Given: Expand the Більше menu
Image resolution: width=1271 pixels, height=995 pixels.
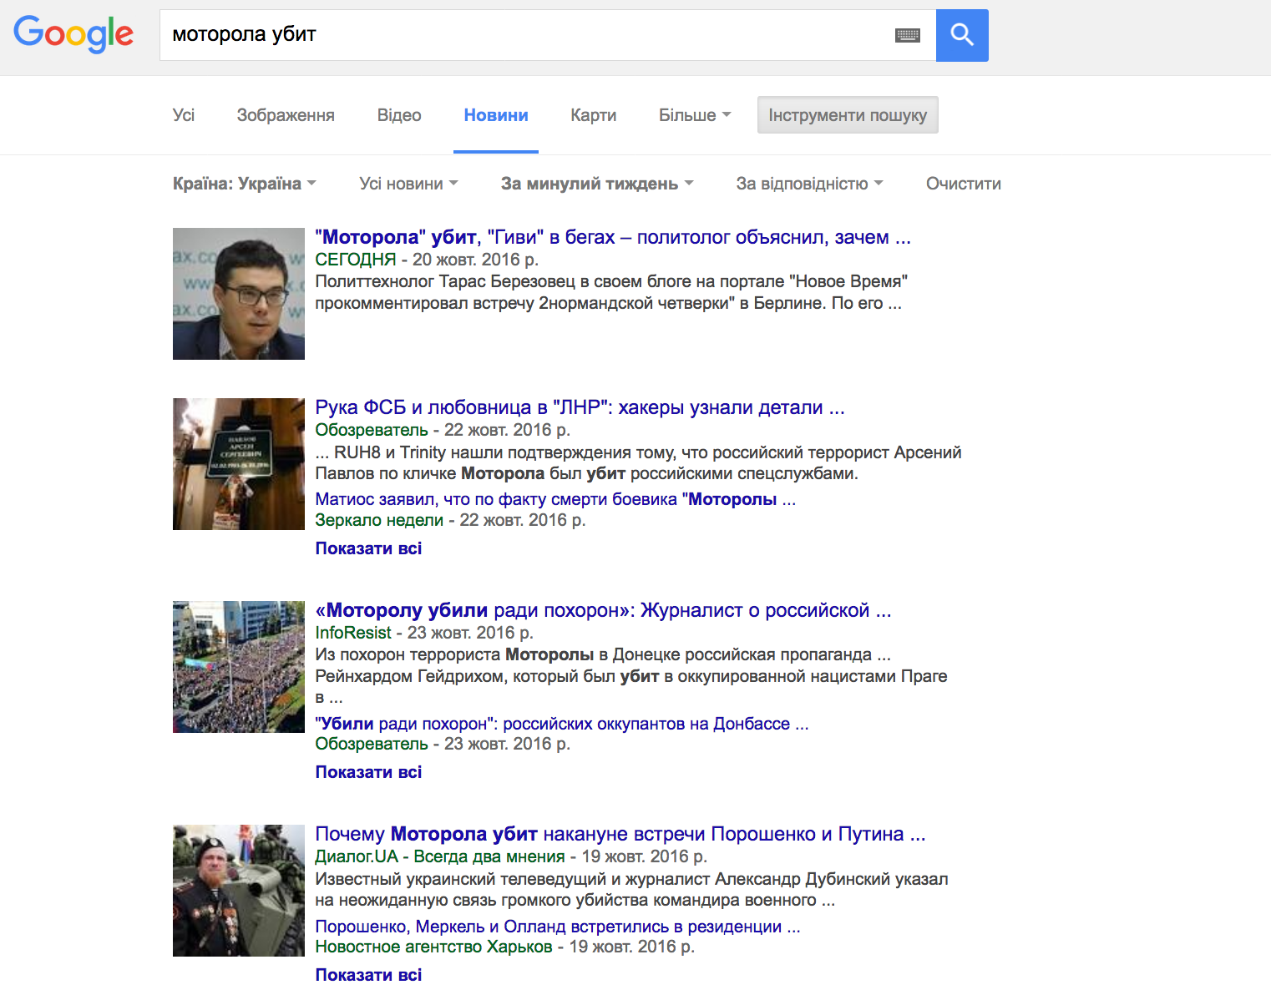Looking at the screenshot, I should click(695, 115).
